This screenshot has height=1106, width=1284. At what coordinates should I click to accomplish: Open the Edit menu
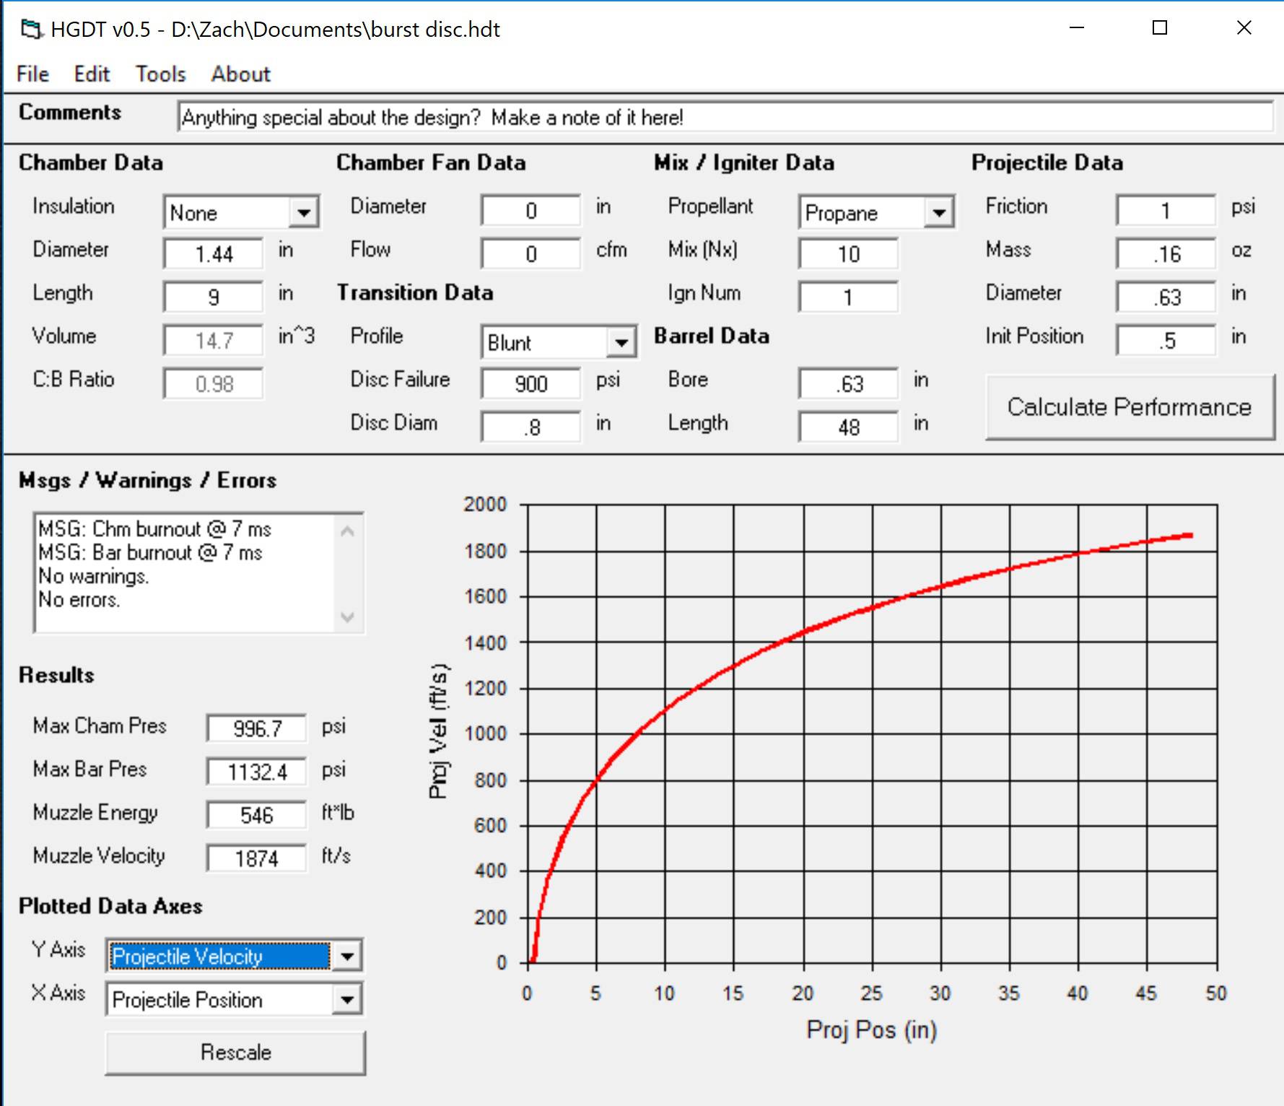(92, 74)
